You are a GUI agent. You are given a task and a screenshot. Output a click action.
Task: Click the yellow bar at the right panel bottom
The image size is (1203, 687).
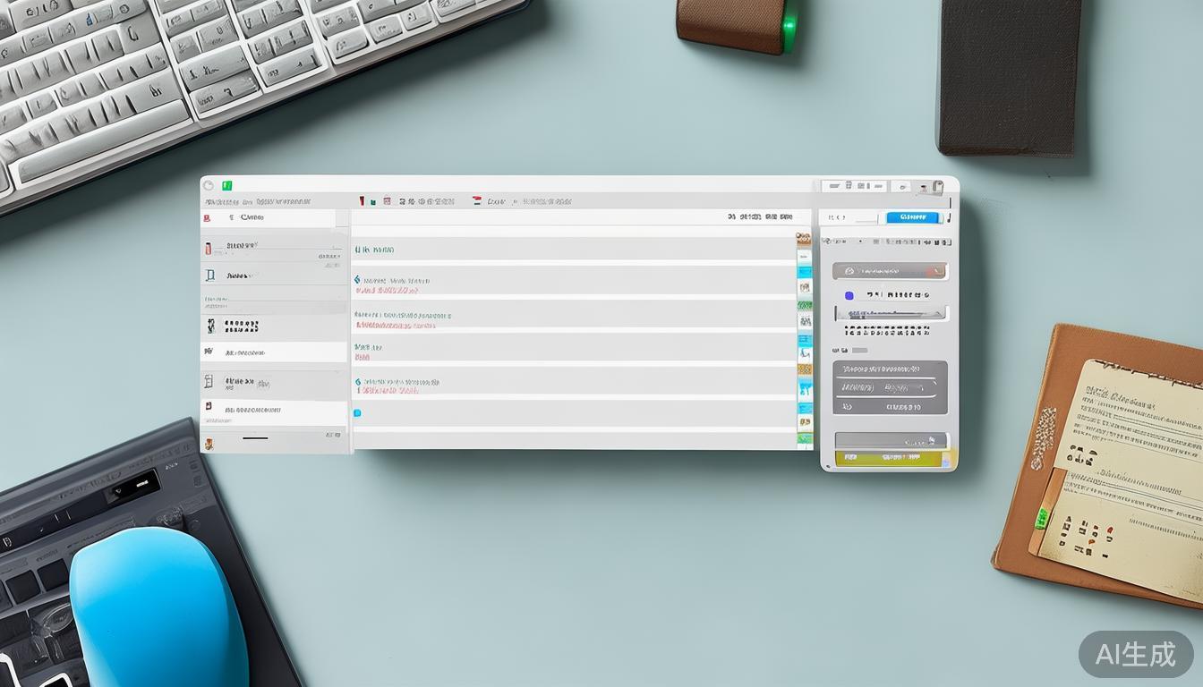(x=890, y=459)
